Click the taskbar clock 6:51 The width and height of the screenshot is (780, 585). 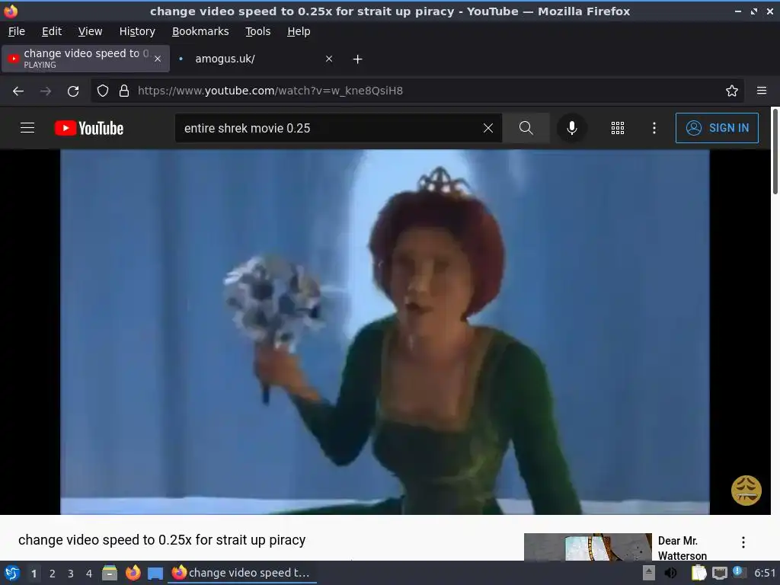(765, 573)
